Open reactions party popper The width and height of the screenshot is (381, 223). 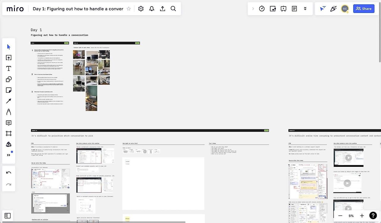point(333,9)
